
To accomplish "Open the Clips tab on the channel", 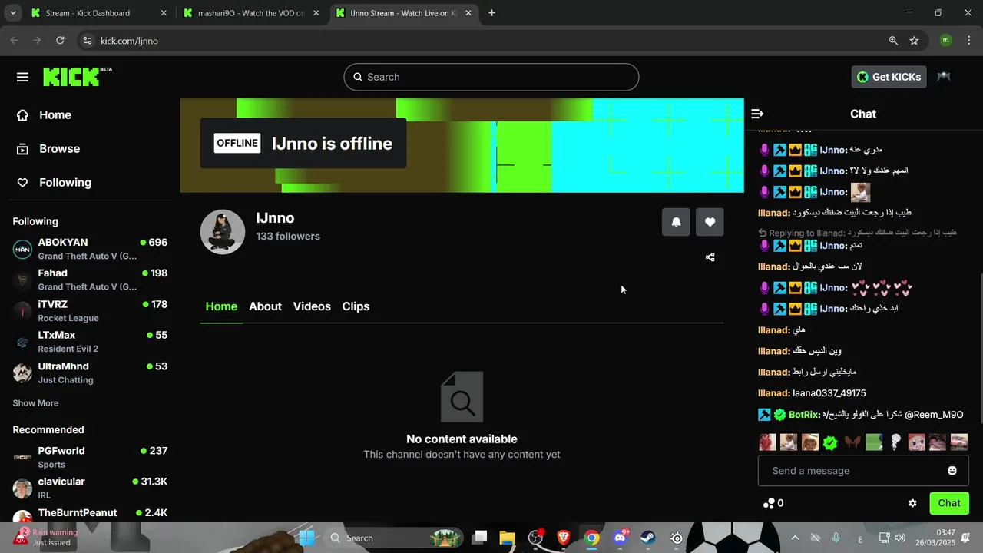I will point(356,306).
